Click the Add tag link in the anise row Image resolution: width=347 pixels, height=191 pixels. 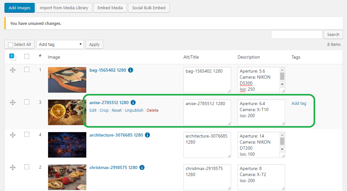tap(299, 103)
